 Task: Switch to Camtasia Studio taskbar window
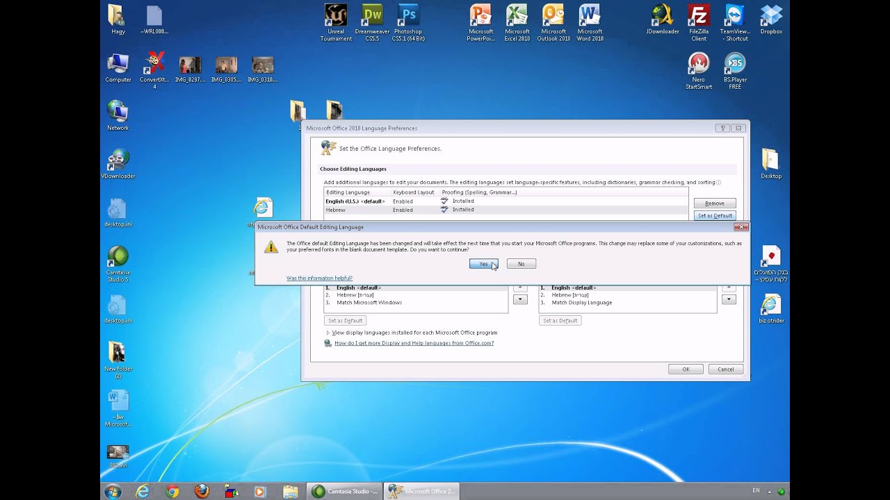click(x=346, y=492)
